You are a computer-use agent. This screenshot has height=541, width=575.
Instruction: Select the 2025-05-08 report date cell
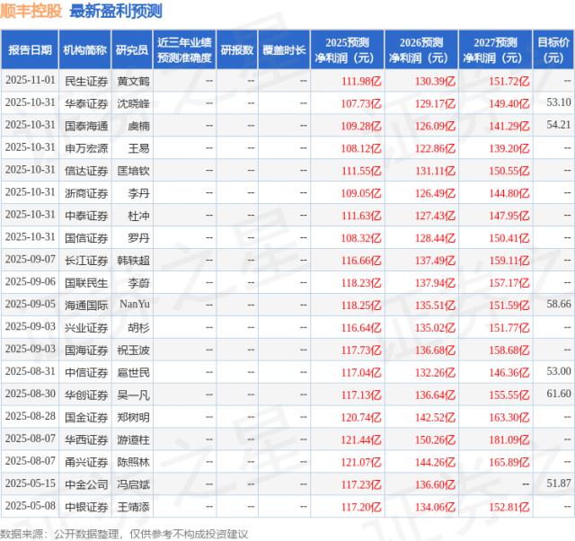(30, 507)
